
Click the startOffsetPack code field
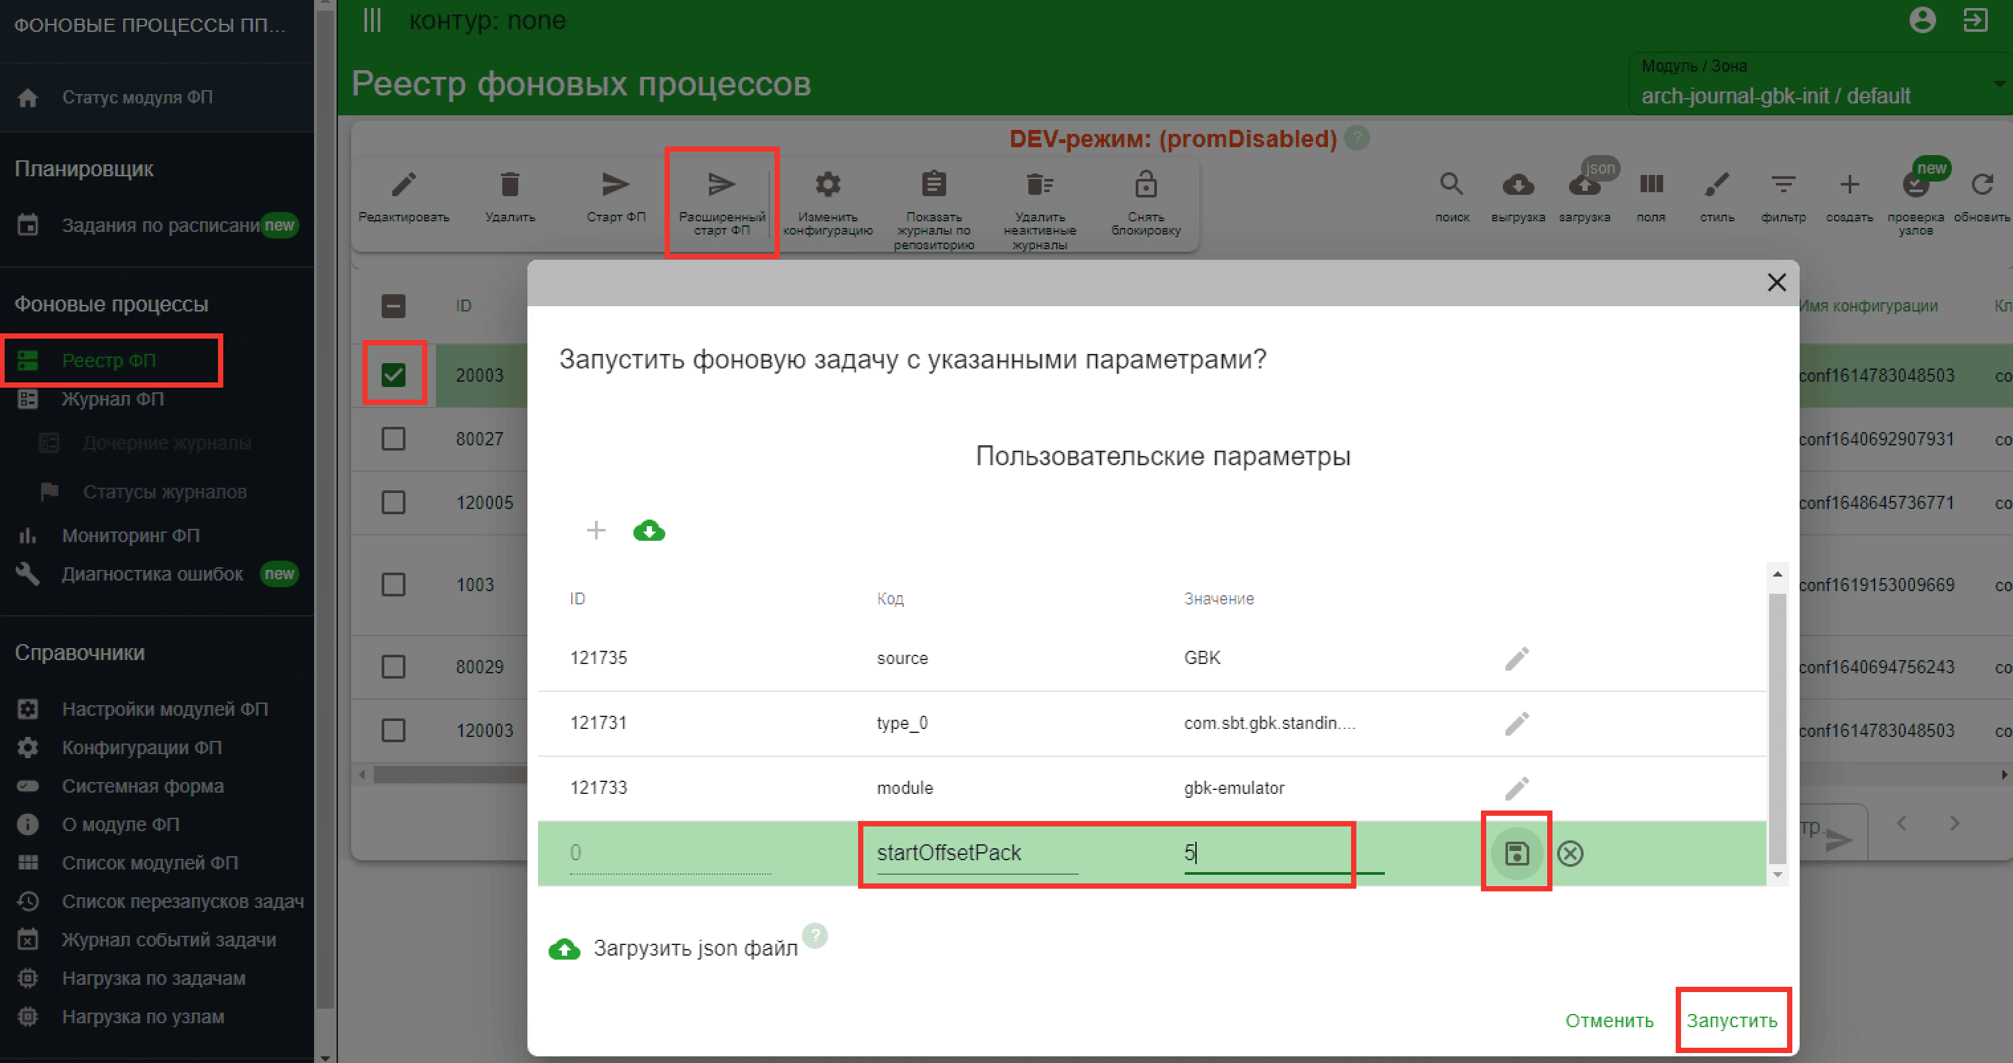(x=977, y=853)
